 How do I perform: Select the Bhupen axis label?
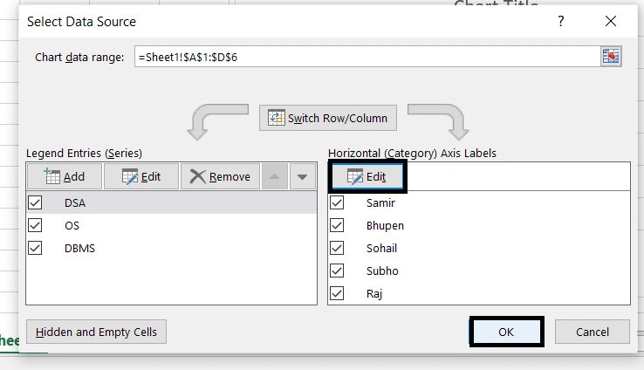pyautogui.click(x=385, y=225)
